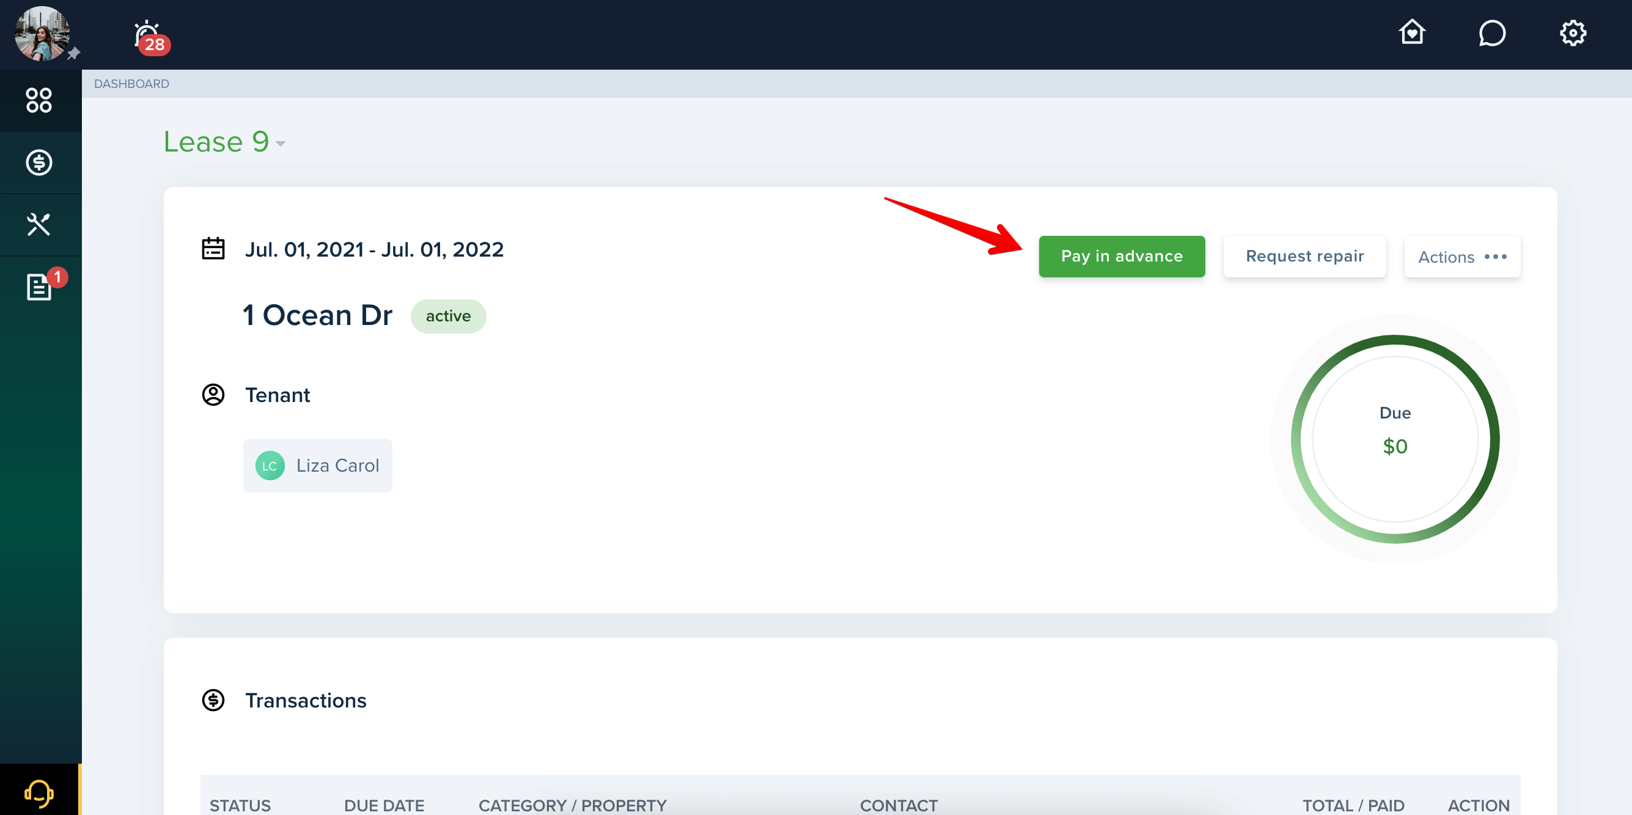Click the Transactions heading

(x=306, y=700)
